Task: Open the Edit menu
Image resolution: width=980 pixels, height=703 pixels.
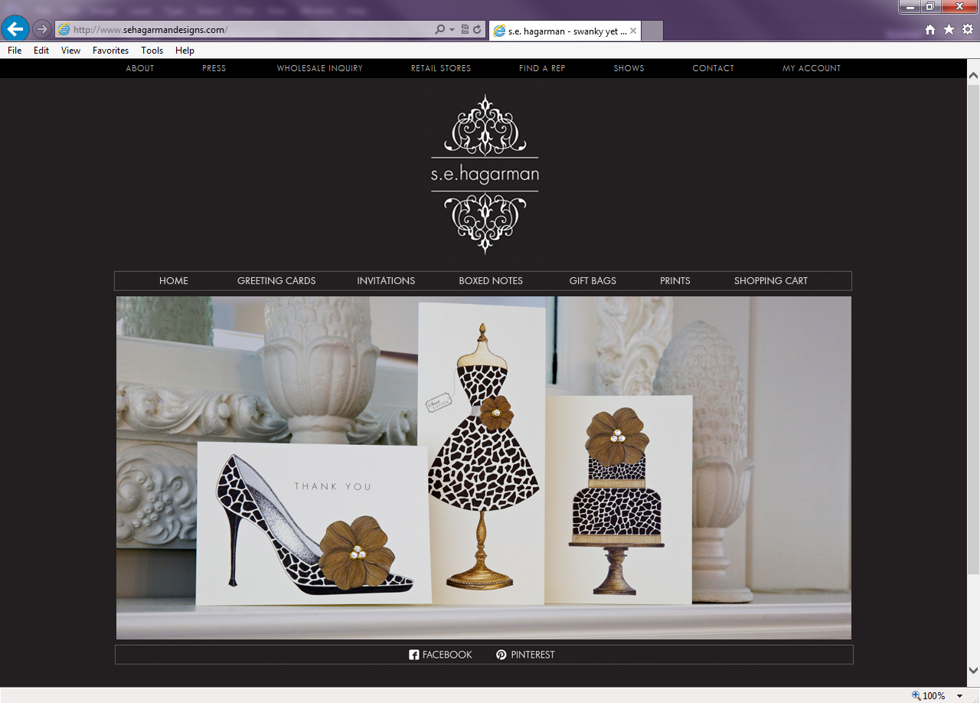Action: pos(41,51)
